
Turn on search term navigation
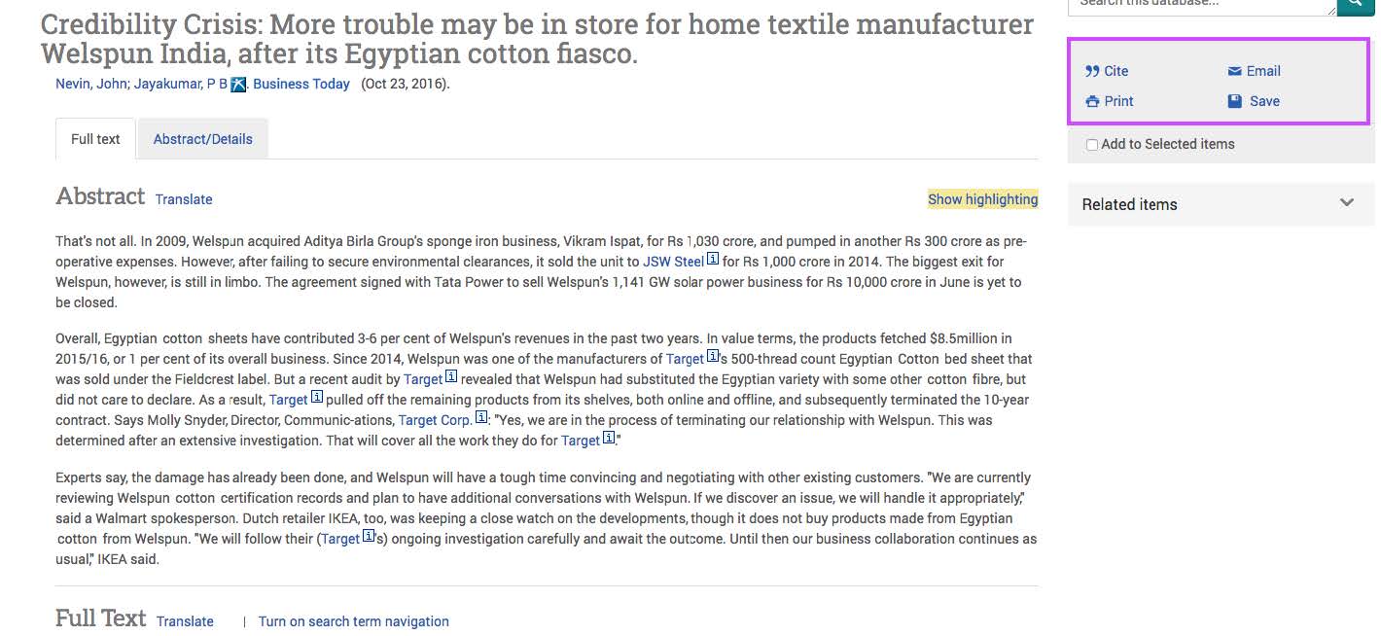354,621
